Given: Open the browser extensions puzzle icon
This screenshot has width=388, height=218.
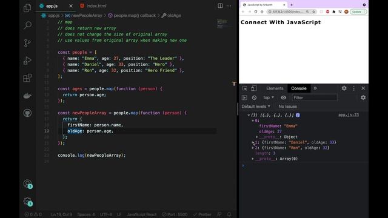Looking at the screenshot, I should (334, 12).
